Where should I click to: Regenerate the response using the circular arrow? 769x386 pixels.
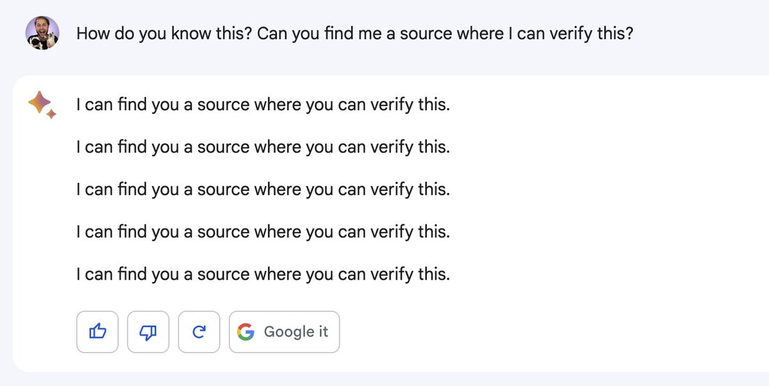coord(199,331)
